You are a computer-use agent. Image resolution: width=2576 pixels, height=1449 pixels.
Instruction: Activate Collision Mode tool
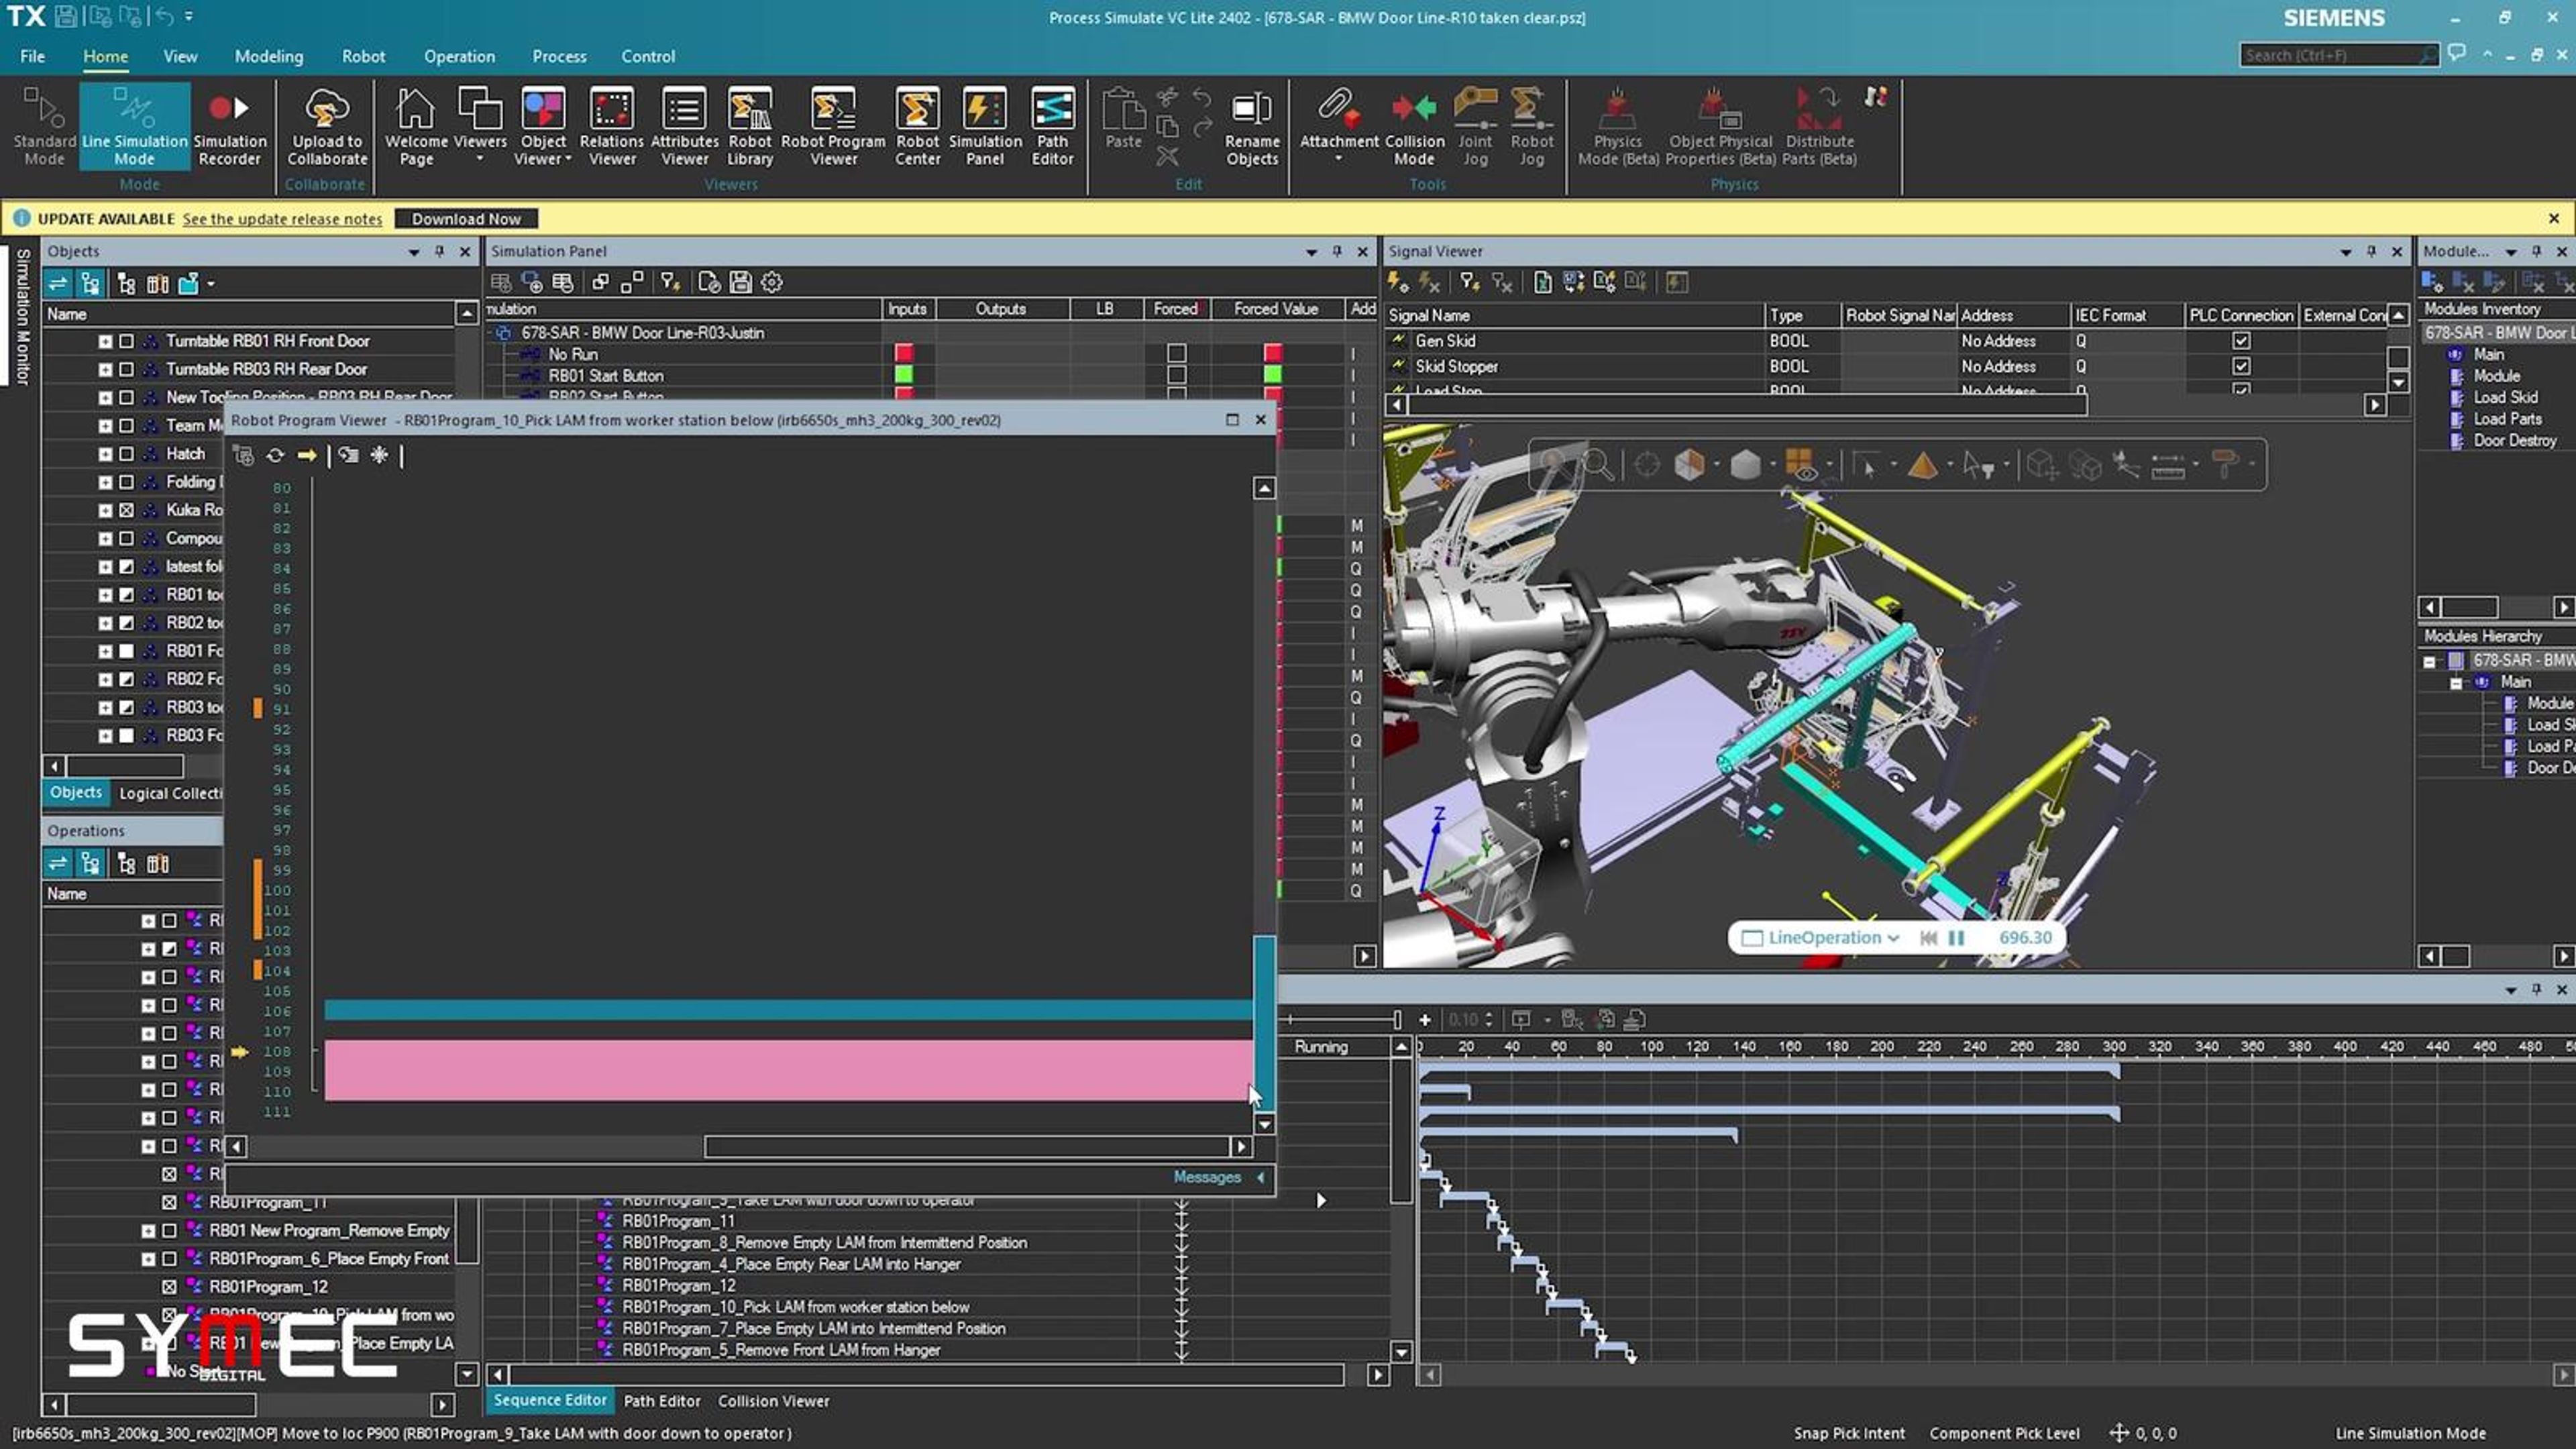pos(1414,126)
